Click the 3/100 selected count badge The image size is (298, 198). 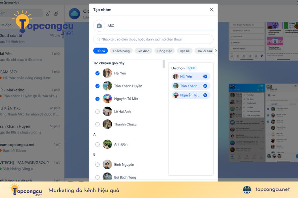(191, 68)
